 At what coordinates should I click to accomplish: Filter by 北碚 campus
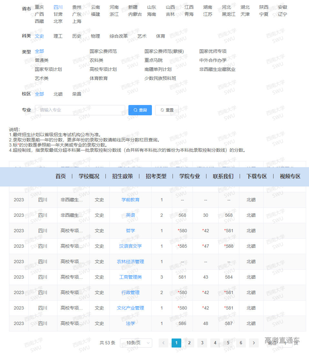point(58,94)
